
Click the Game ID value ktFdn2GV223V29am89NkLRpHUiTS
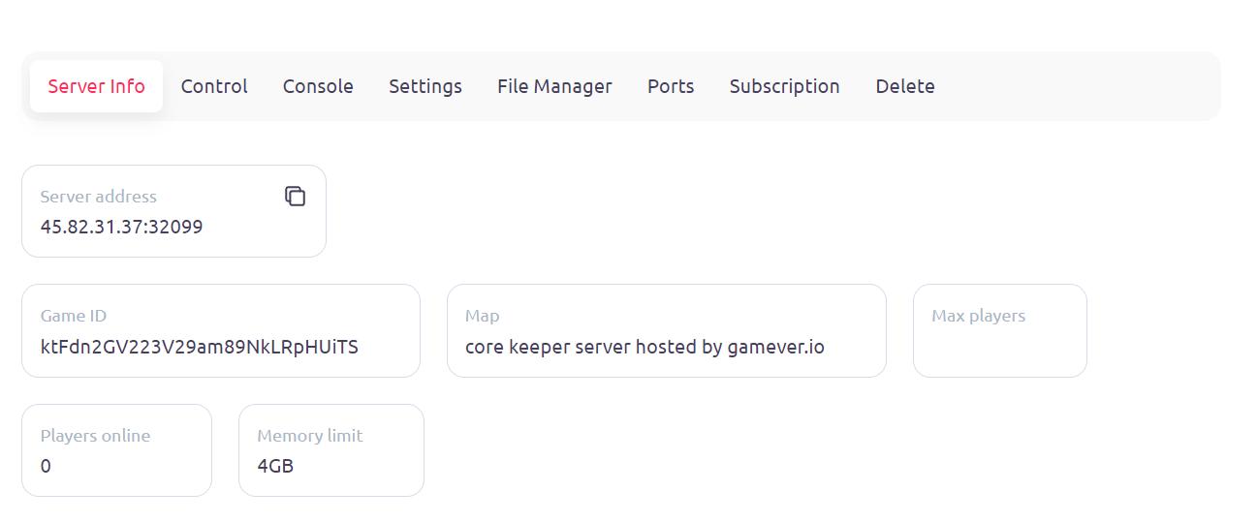click(199, 347)
